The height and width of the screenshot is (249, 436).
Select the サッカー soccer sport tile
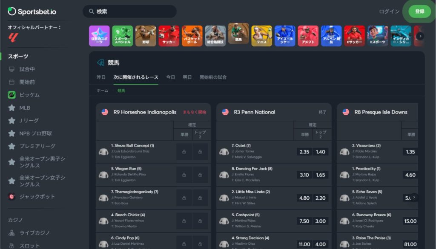coord(169,36)
